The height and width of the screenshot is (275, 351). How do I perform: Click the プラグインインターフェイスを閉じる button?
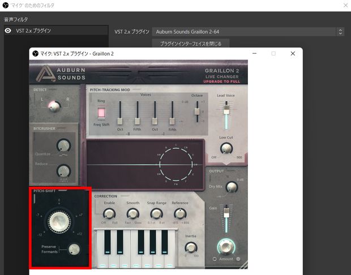tap(191, 44)
